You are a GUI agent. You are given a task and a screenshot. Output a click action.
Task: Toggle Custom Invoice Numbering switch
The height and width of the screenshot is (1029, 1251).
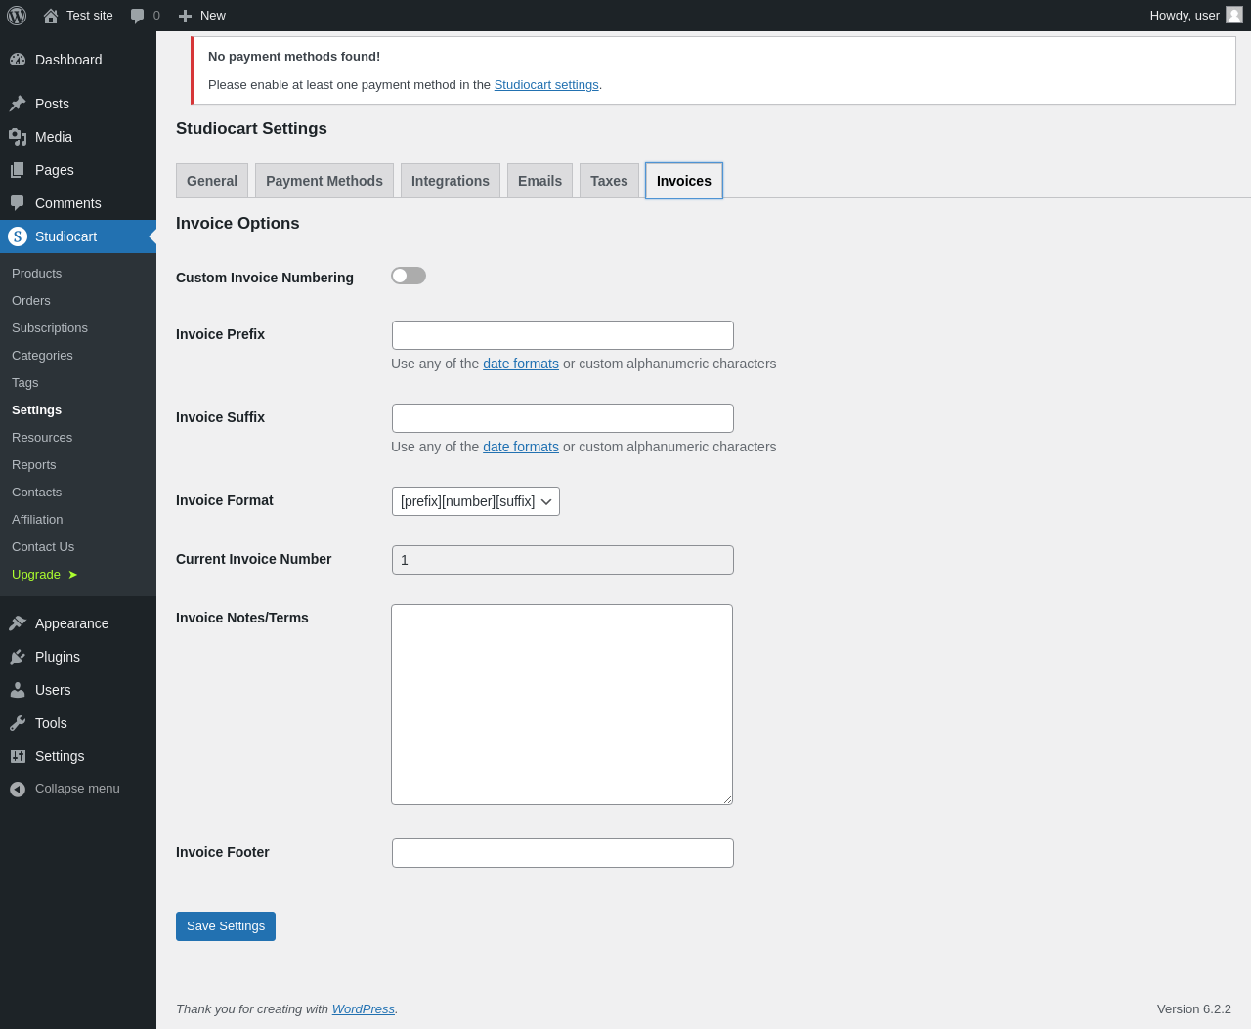coord(409,276)
